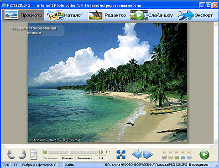This screenshot has width=219, height=168.
Task: Open the Редактор tab
Action: coord(107,15)
